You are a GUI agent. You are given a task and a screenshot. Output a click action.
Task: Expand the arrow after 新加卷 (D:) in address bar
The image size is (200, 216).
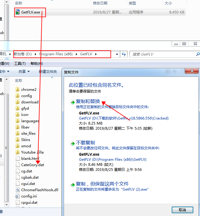click(36, 54)
